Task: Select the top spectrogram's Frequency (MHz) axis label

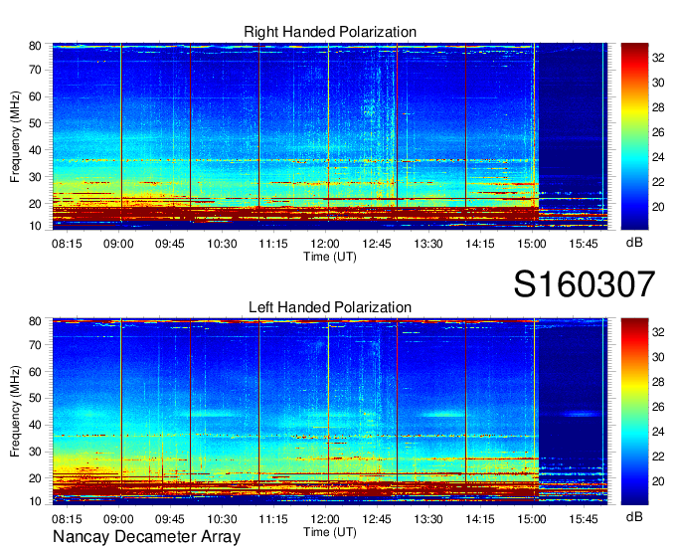Action: [x=15, y=136]
